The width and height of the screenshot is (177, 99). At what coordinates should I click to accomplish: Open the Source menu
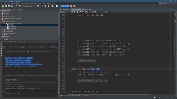pyautogui.click(x=18, y=3)
